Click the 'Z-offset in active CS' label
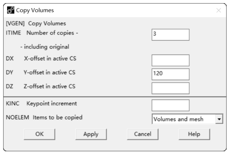 [49, 86]
